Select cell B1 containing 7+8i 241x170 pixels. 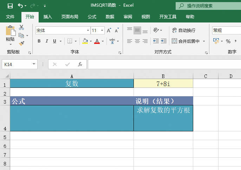163,84
